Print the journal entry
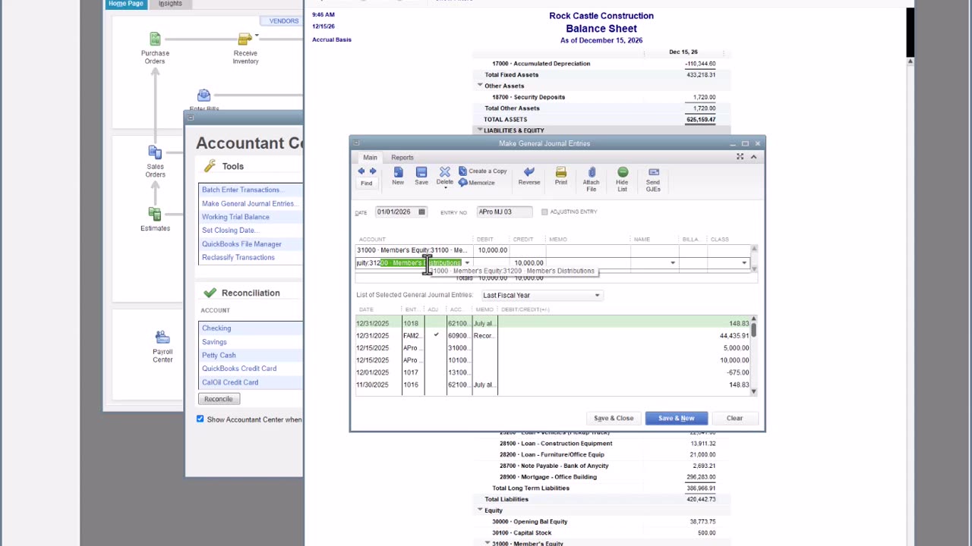Image resolution: width=972 pixels, height=546 pixels. tap(560, 176)
